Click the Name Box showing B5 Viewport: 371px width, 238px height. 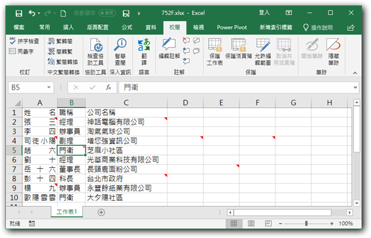point(27,88)
